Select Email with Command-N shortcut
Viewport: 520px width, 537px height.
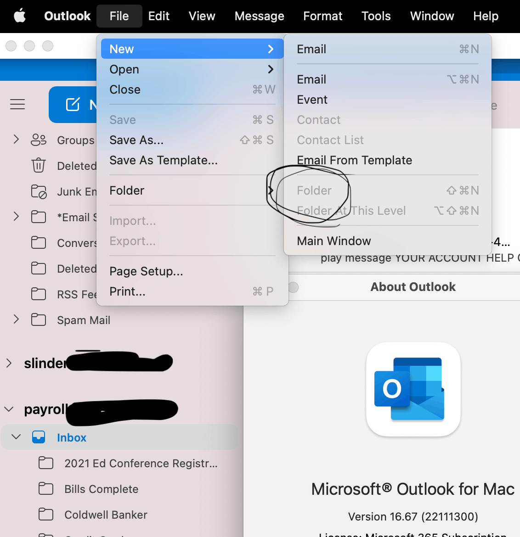pyautogui.click(x=388, y=49)
